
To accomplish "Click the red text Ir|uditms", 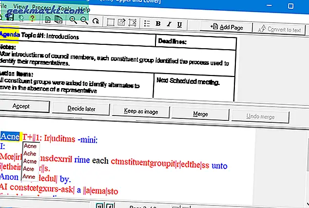I will [x=59, y=139].
